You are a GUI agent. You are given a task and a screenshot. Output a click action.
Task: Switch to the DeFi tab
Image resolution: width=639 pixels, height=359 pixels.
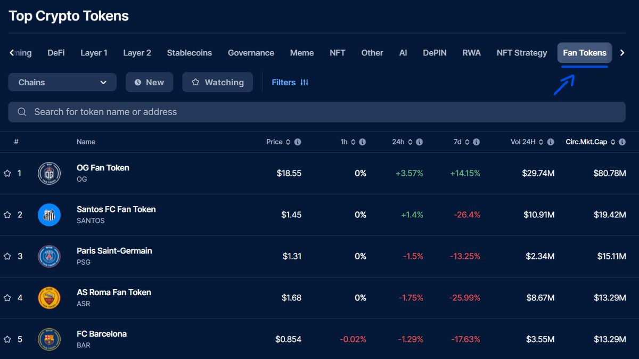pos(56,53)
